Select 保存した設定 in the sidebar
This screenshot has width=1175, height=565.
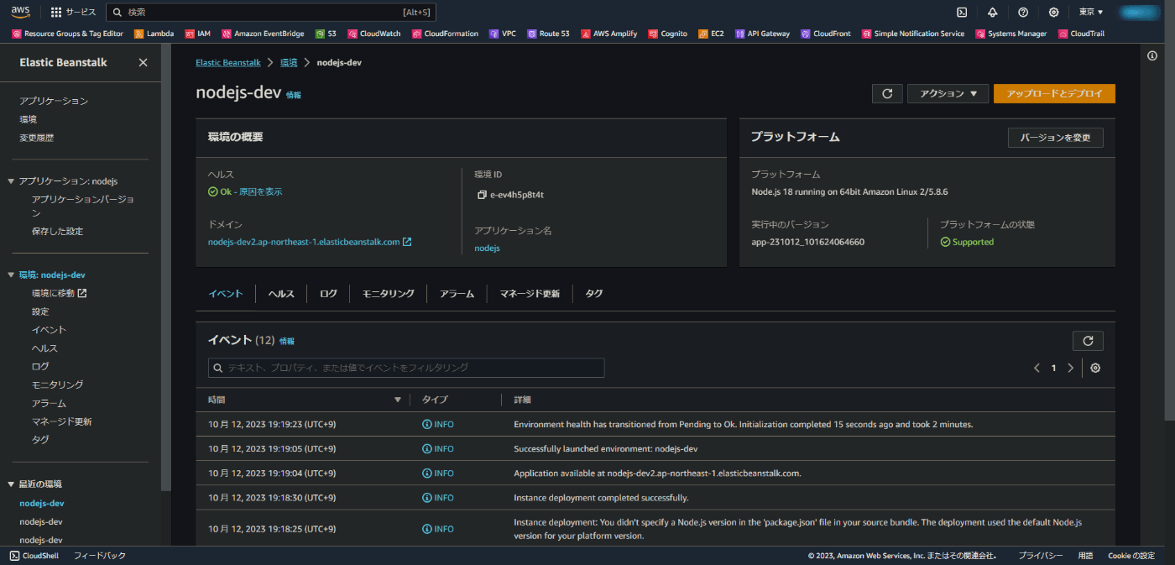pyautogui.click(x=57, y=231)
